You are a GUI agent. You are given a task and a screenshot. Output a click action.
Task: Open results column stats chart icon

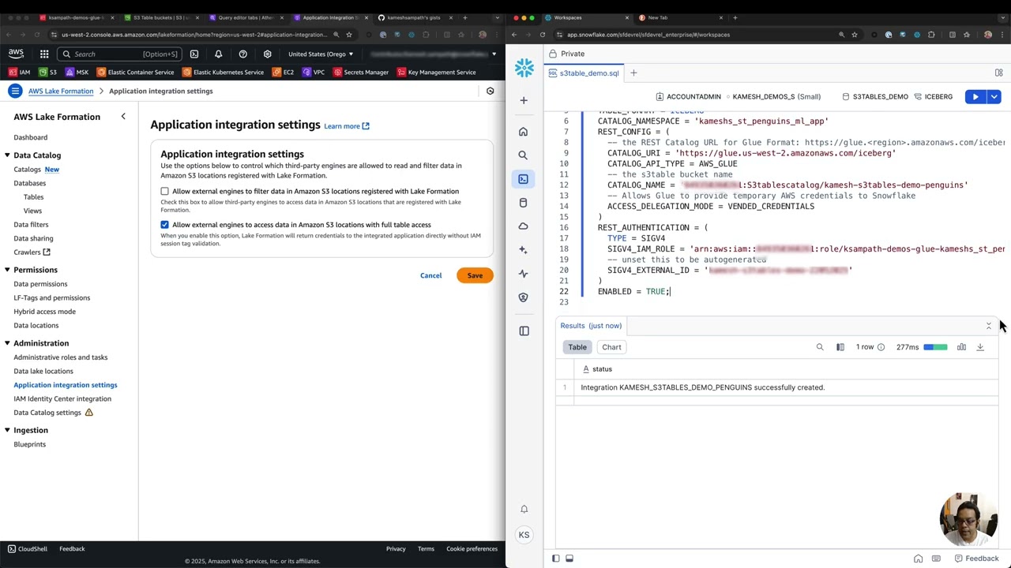[x=961, y=347]
